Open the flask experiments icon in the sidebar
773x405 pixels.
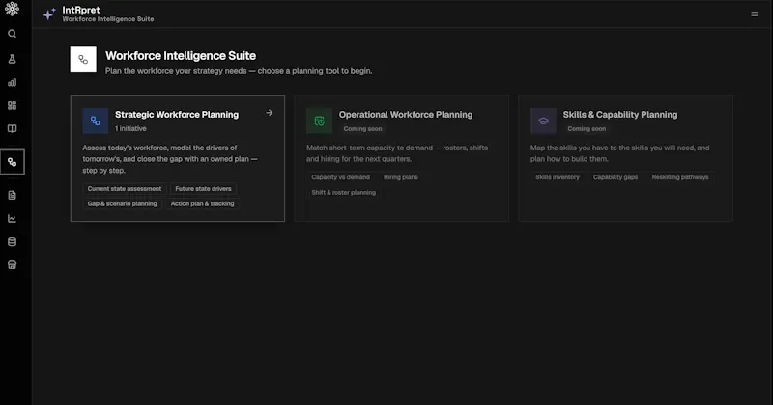[x=12, y=59]
